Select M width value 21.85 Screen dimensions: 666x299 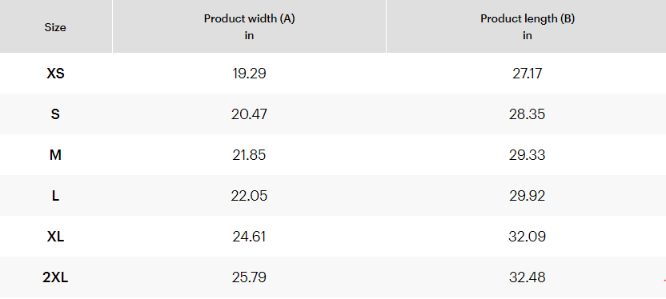[249, 155]
